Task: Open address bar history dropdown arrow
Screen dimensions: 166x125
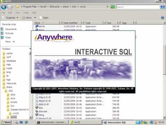Action: click(x=108, y=7)
